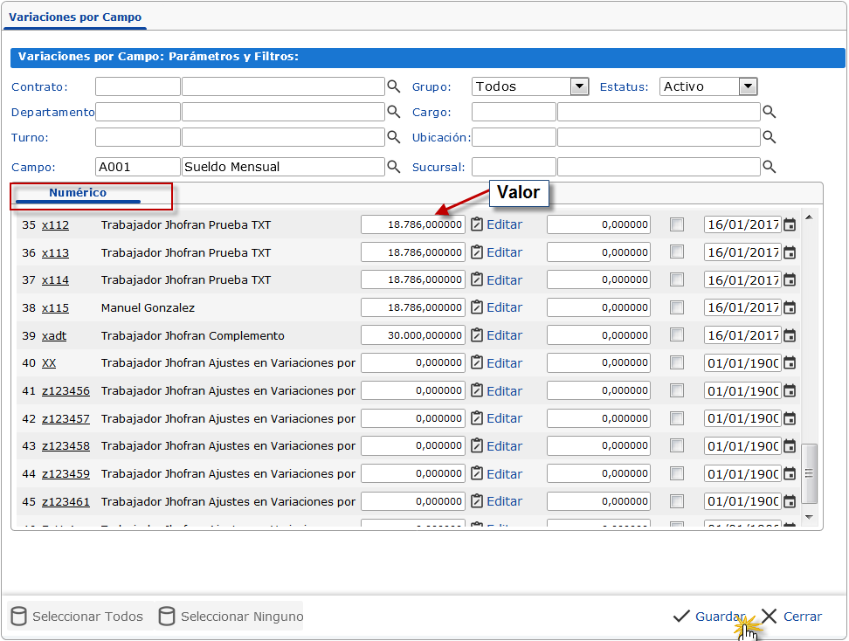The image size is (849, 641).
Task: Expand the Grupo dropdown showing Todos
Action: click(579, 86)
